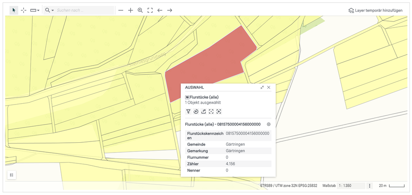Activate the magnifier zoom-in tool

click(140, 10)
